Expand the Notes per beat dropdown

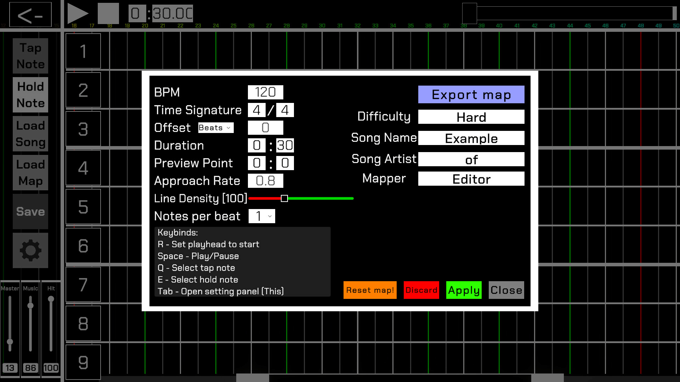point(262,216)
